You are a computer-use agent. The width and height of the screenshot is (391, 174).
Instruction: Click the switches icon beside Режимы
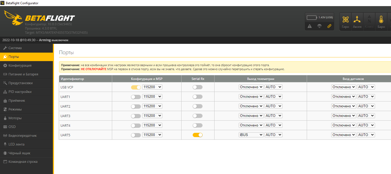[5, 109]
